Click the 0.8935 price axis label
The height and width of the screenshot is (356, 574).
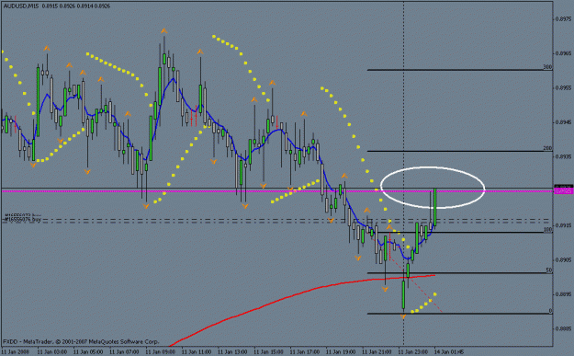[563, 156]
